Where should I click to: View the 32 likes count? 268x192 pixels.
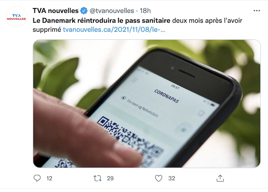(172, 178)
